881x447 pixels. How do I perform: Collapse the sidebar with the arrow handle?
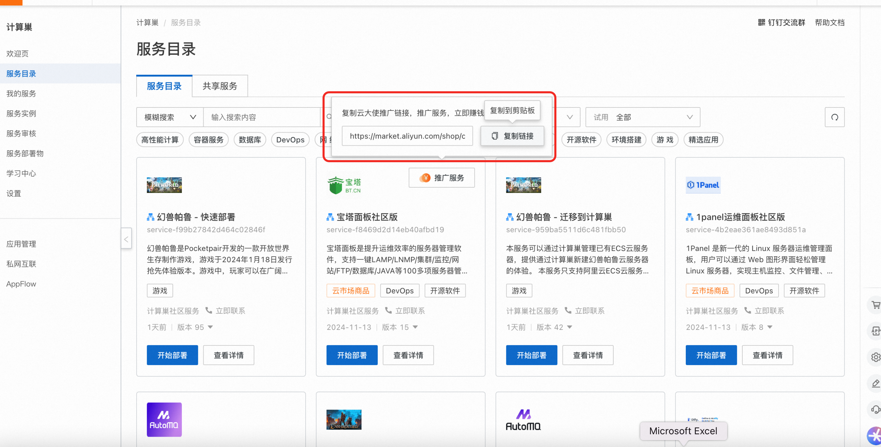126,239
